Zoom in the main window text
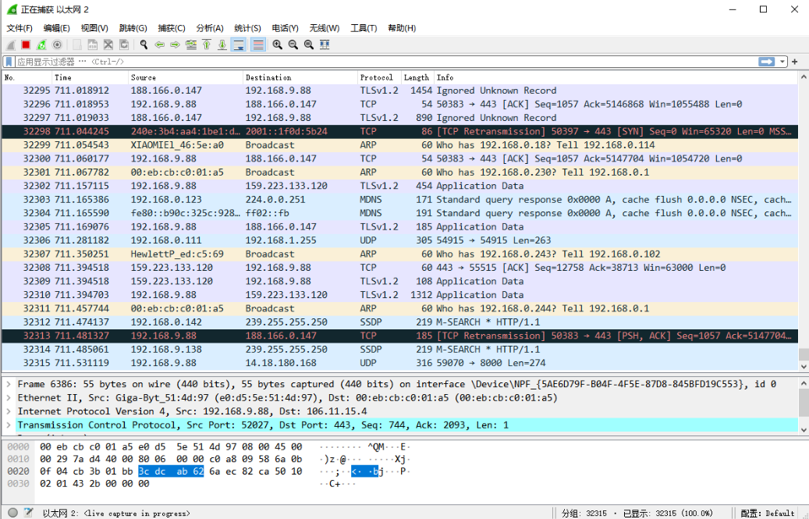 point(278,45)
